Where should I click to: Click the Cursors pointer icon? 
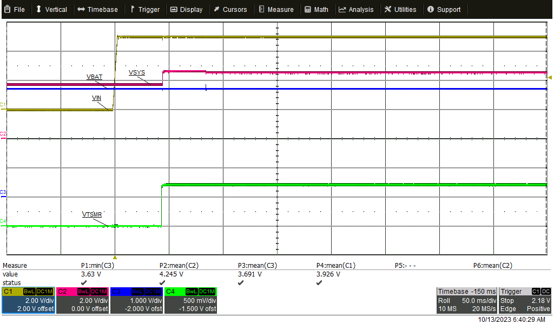pyautogui.click(x=216, y=9)
